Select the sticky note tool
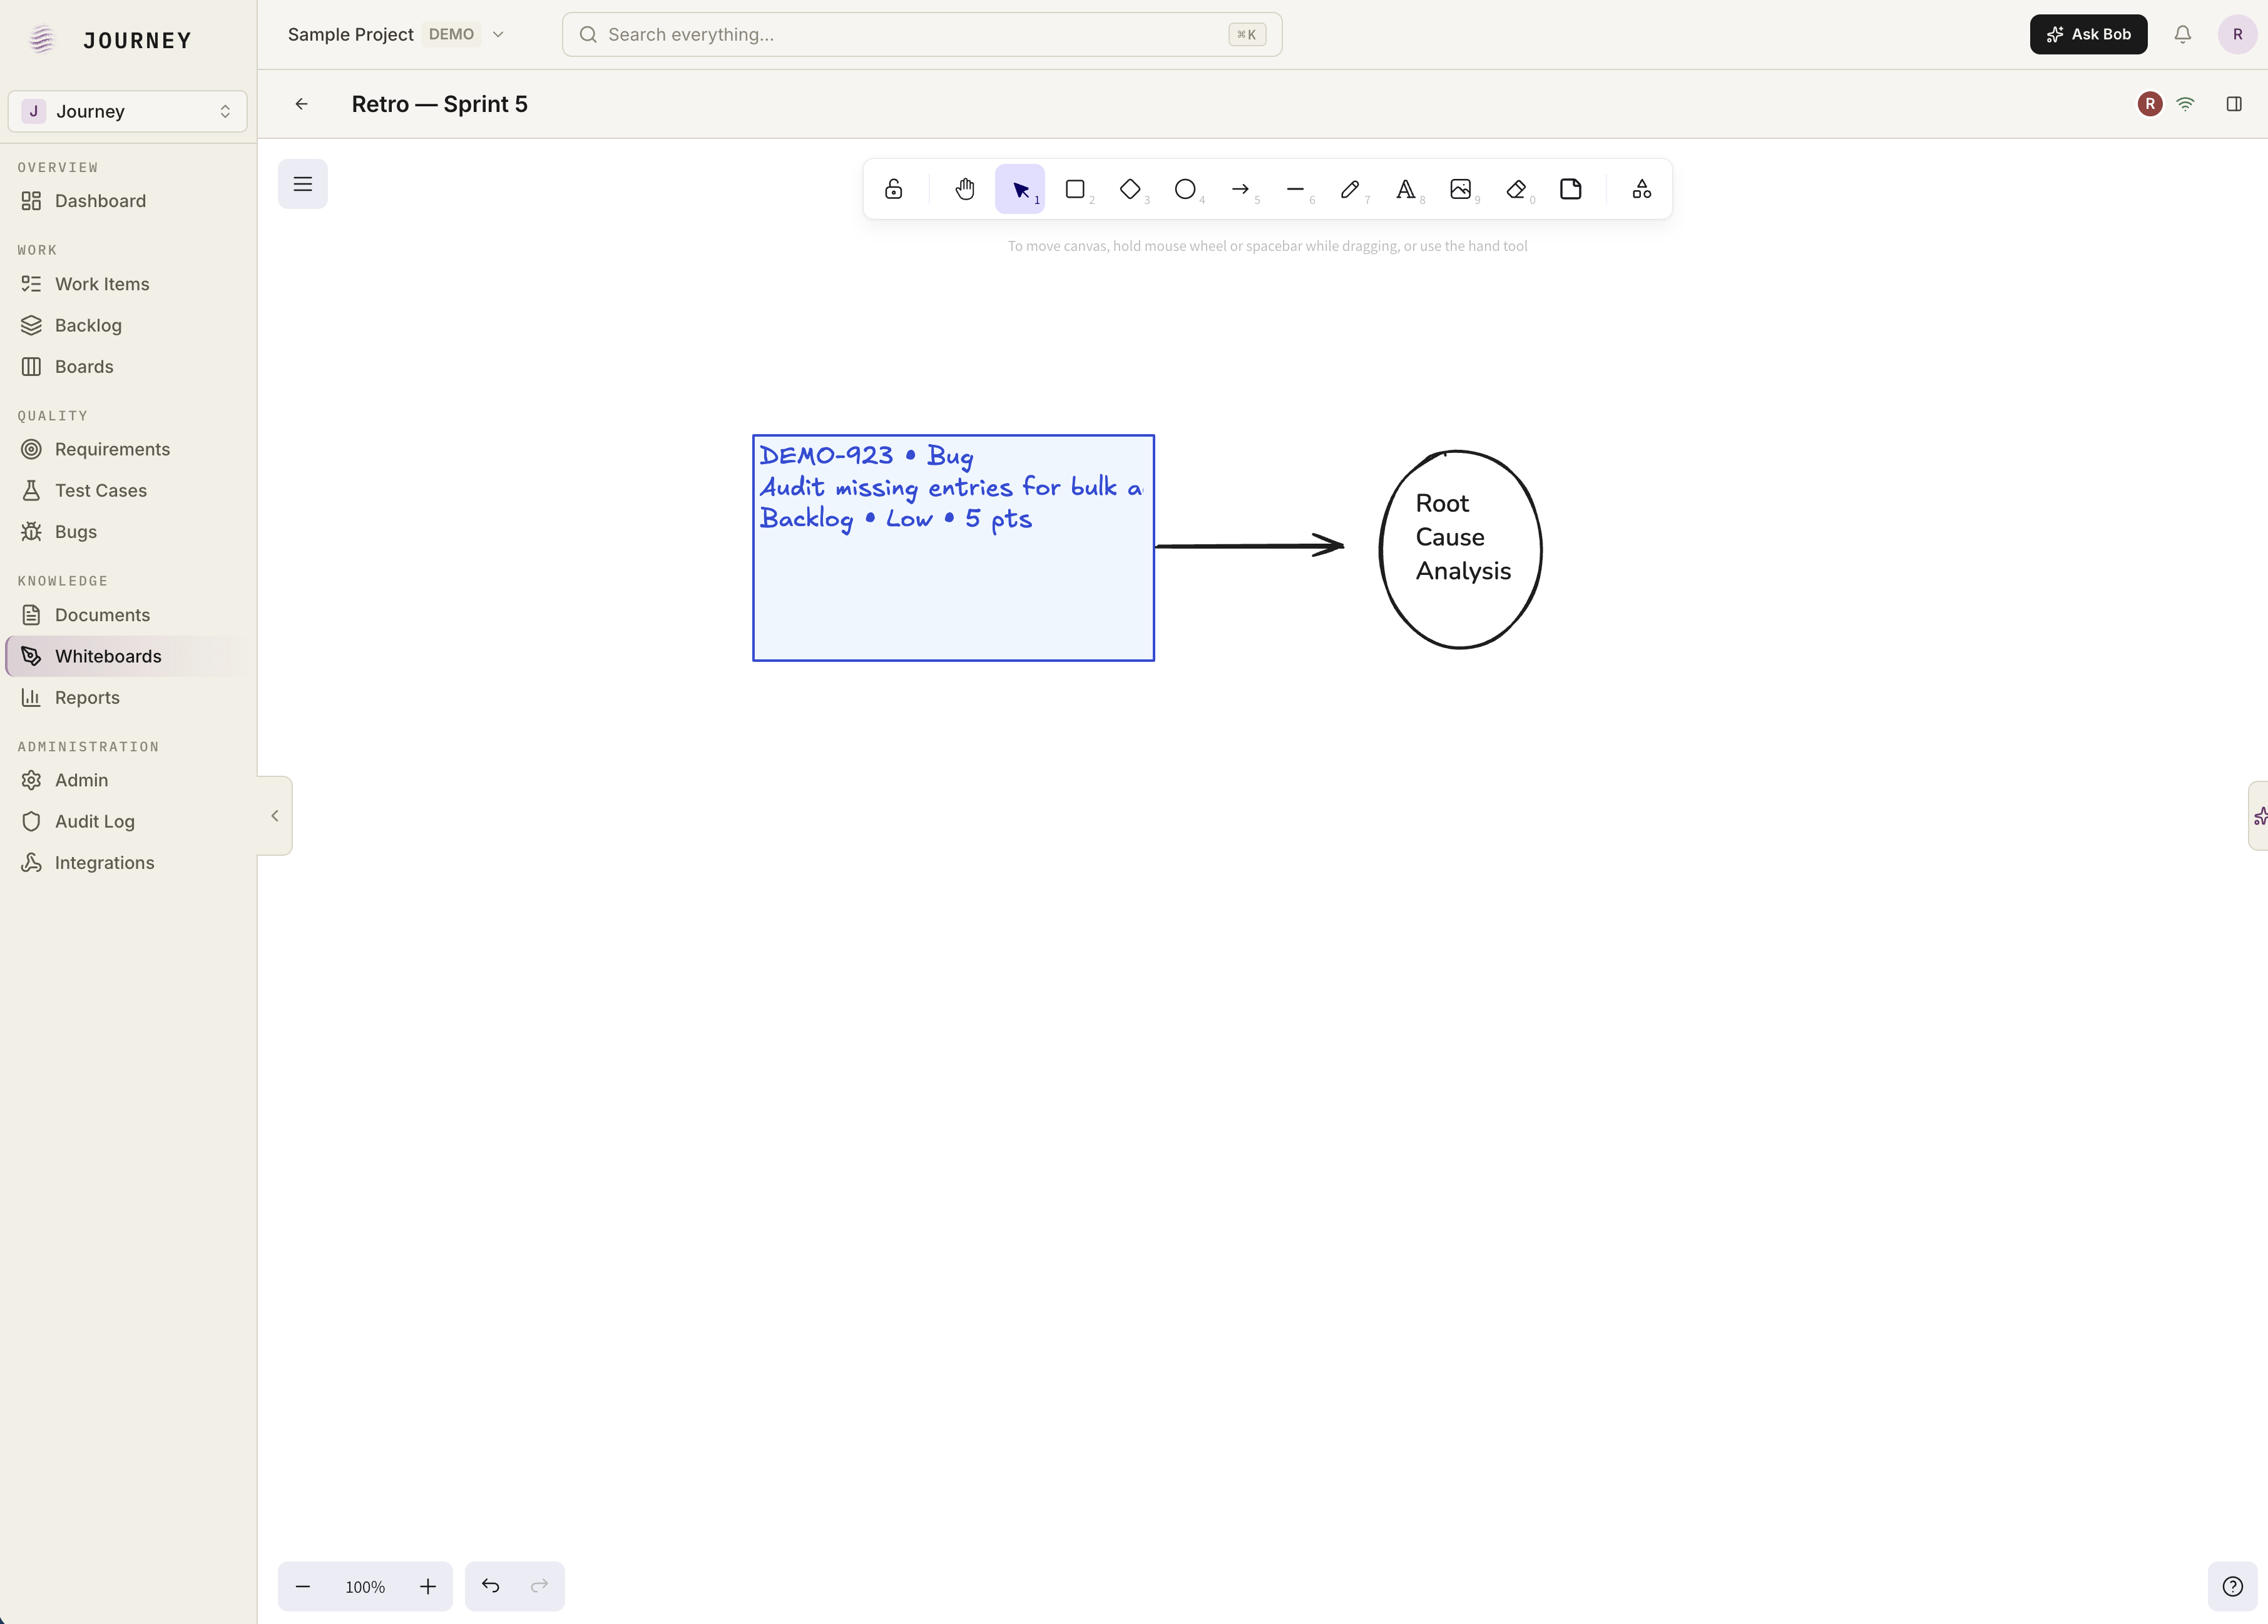This screenshot has width=2268, height=1624. (1571, 189)
